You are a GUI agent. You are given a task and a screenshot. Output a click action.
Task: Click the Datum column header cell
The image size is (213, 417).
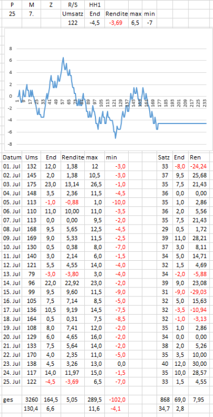(12, 157)
